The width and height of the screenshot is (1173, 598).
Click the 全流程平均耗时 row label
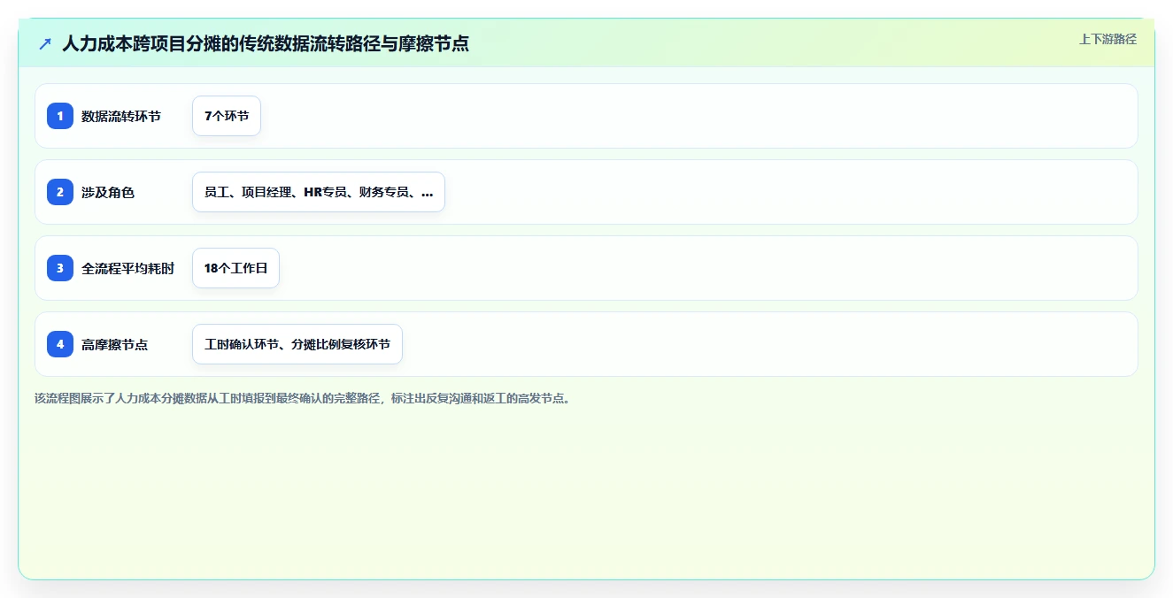[128, 268]
